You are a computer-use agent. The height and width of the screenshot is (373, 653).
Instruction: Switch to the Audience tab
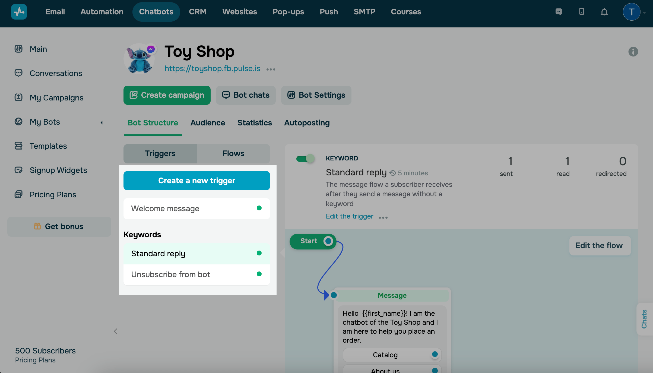208,123
